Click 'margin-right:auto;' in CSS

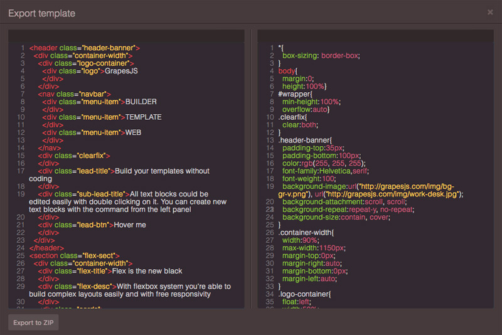[312, 263]
